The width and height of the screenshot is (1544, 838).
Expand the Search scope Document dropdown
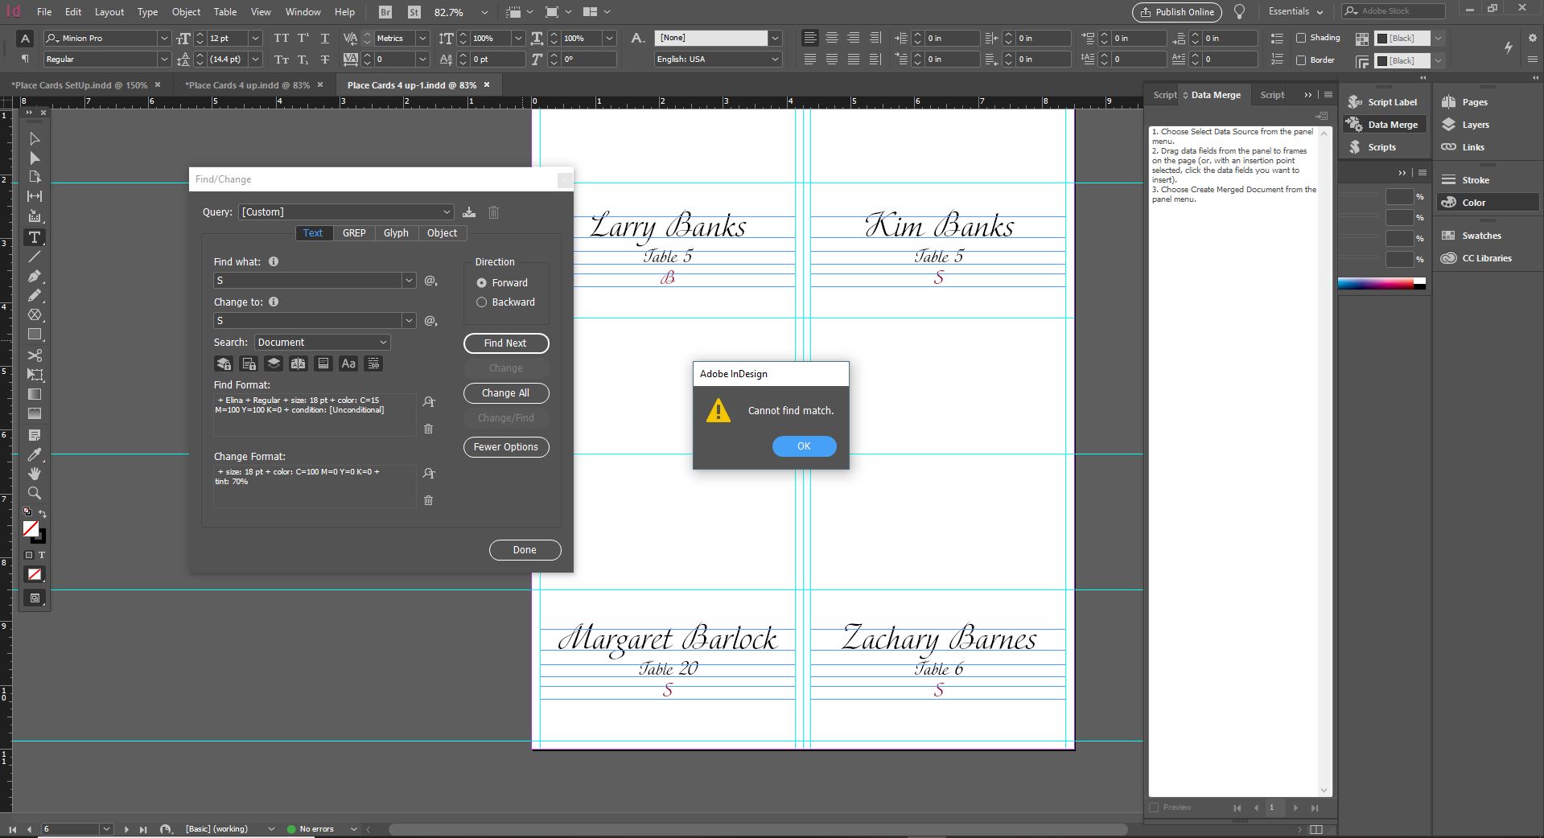322,343
